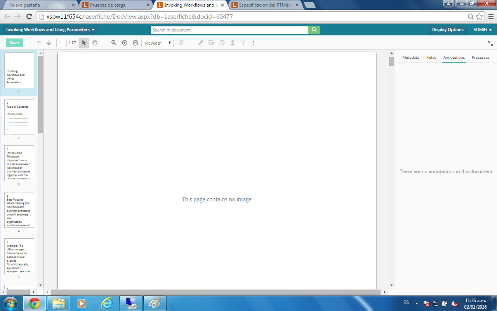Select page 3 Introduction thumbnail
The width and height of the screenshot is (497, 311).
(19, 163)
